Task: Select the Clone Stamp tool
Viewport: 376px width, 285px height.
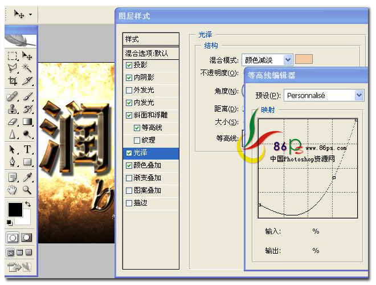Action: point(12,109)
